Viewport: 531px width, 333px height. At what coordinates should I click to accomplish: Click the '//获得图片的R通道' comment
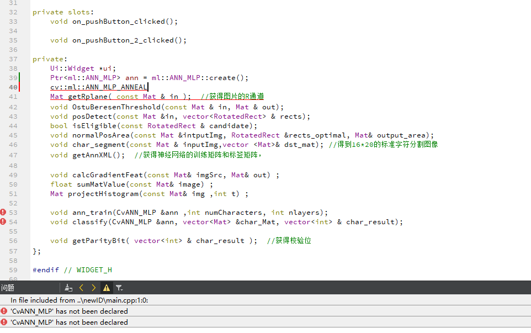(x=232, y=97)
